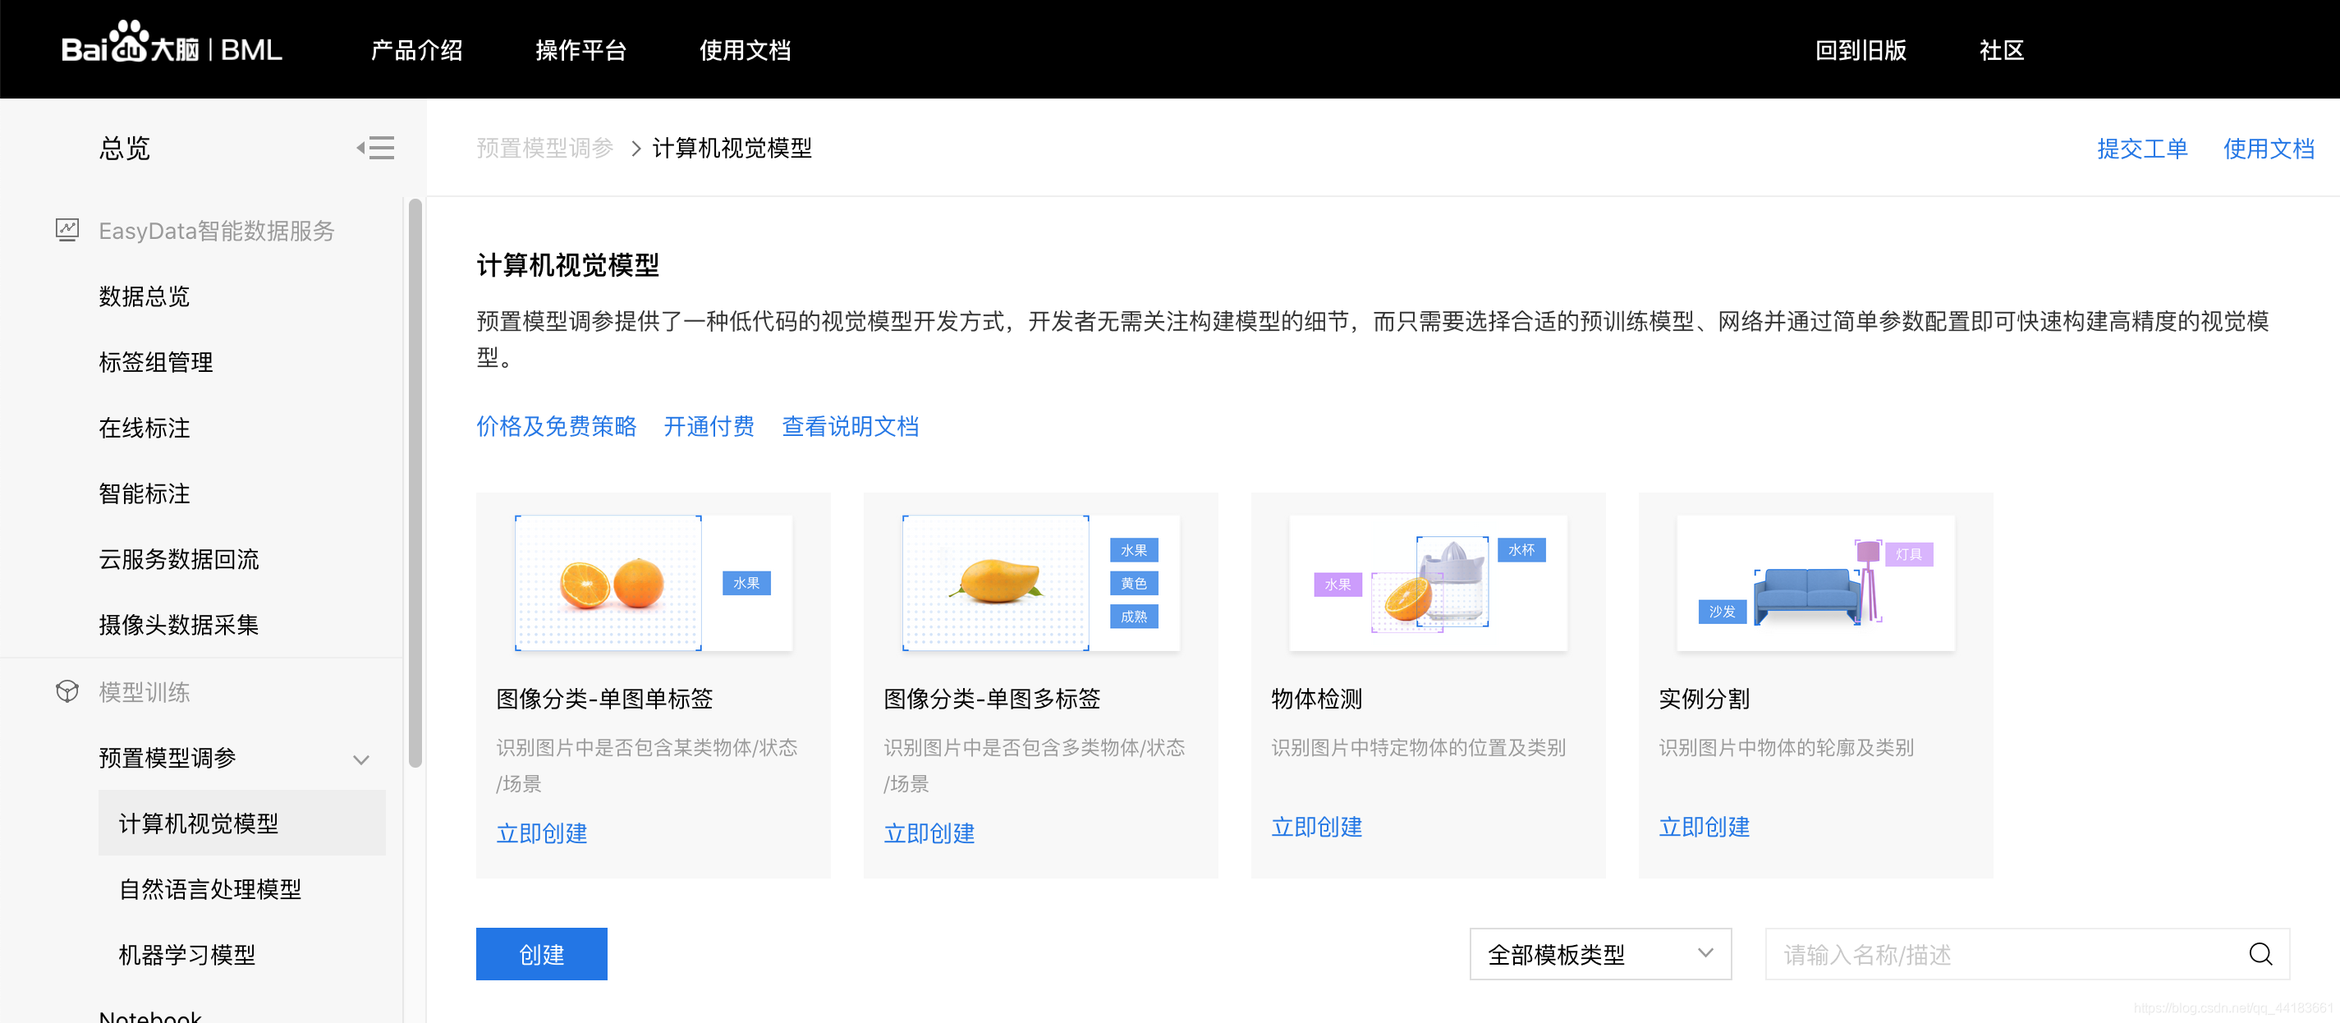Click the 图像分类-单图多标签 card title

[x=992, y=699]
